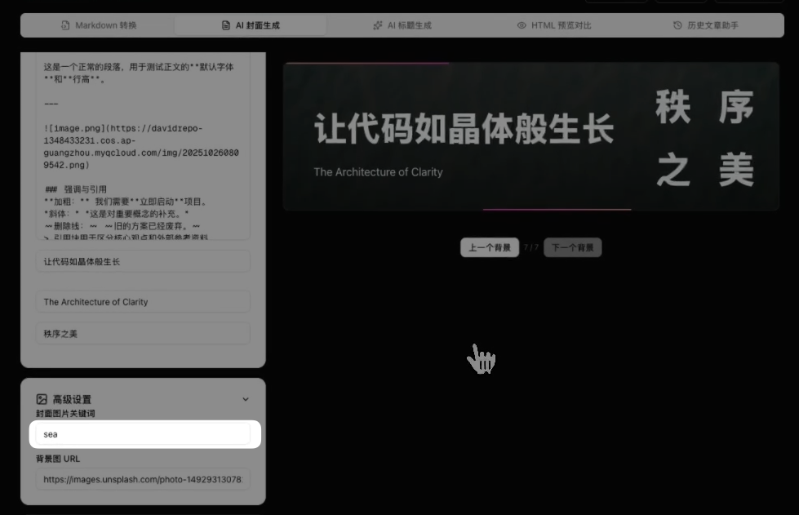This screenshot has width=799, height=515.
Task: Click inside the Markdown source text area
Action: [143, 147]
